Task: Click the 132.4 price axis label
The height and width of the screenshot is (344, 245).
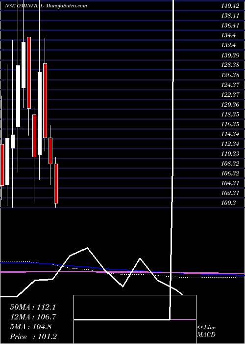Action: (228, 45)
